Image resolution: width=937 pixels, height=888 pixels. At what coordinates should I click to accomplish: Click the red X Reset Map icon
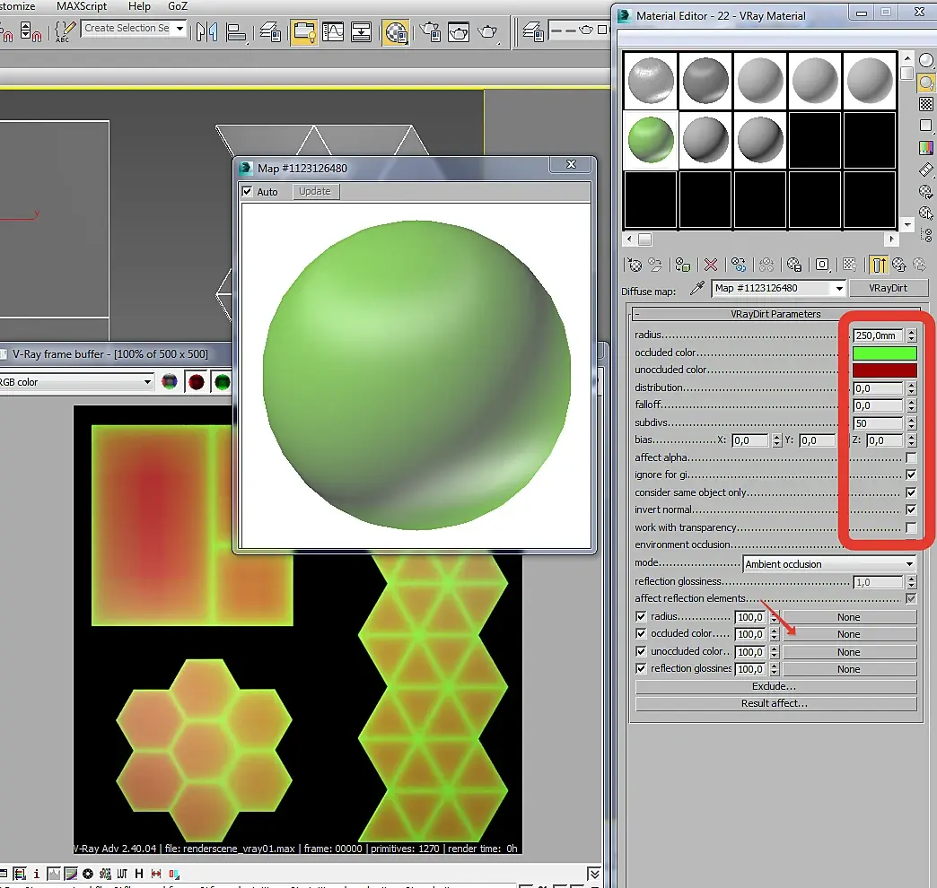(x=711, y=265)
